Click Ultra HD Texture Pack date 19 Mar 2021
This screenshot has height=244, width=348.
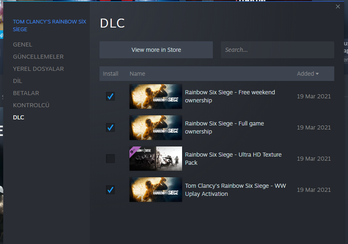[314, 159]
